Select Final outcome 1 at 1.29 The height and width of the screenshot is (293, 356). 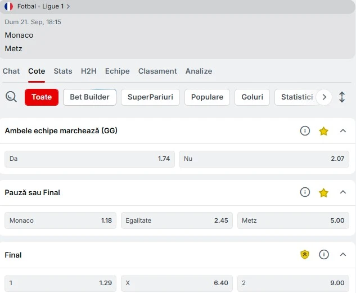point(60,283)
